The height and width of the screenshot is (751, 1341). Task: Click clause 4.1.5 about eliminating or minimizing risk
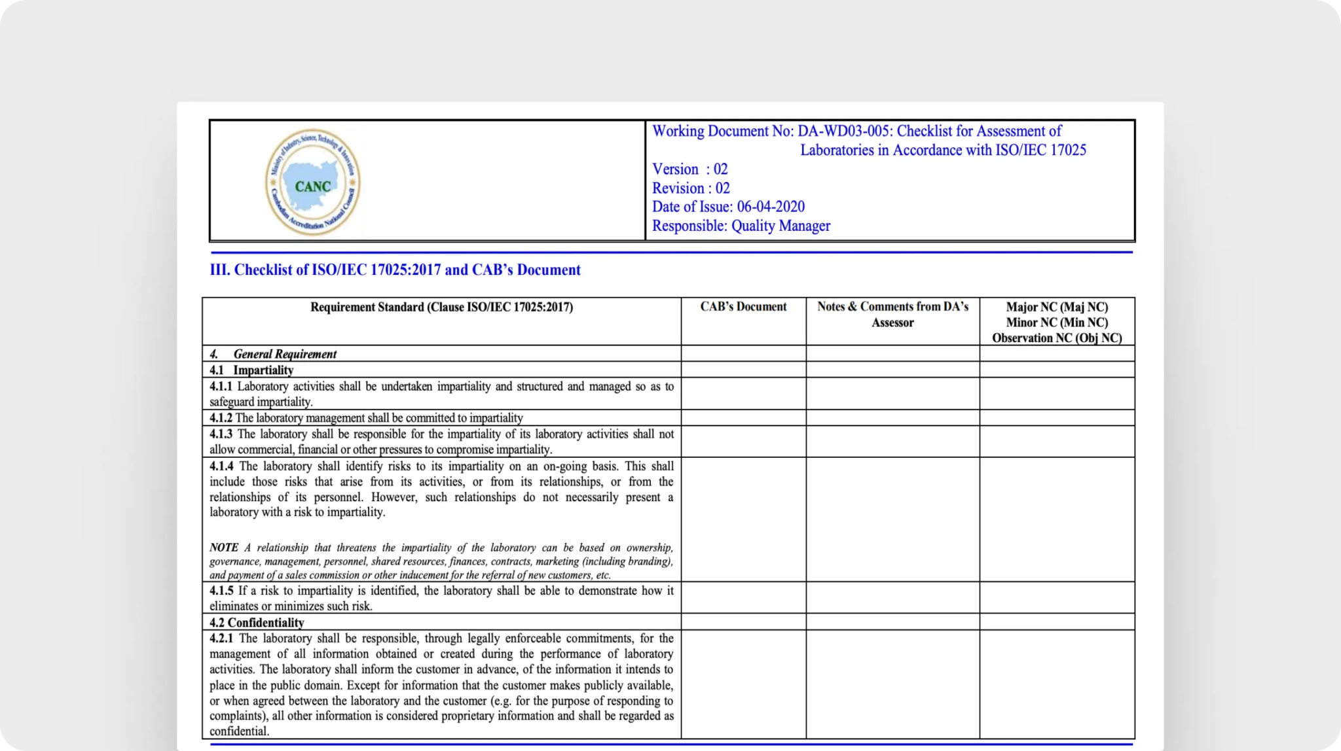coord(441,598)
